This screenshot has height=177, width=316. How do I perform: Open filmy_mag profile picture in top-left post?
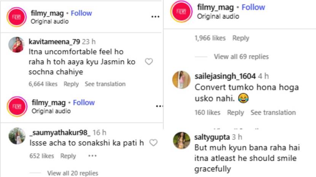(16, 17)
